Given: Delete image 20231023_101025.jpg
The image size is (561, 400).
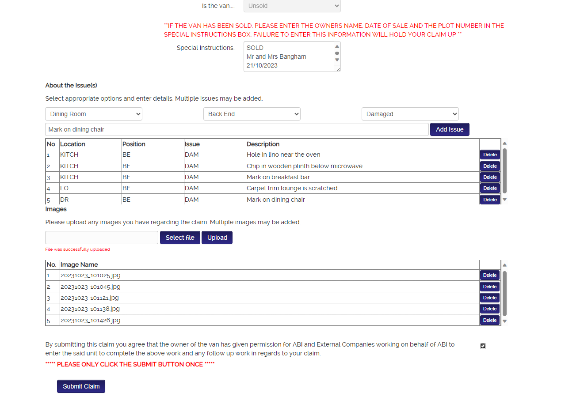Looking at the screenshot, I should click(x=489, y=275).
